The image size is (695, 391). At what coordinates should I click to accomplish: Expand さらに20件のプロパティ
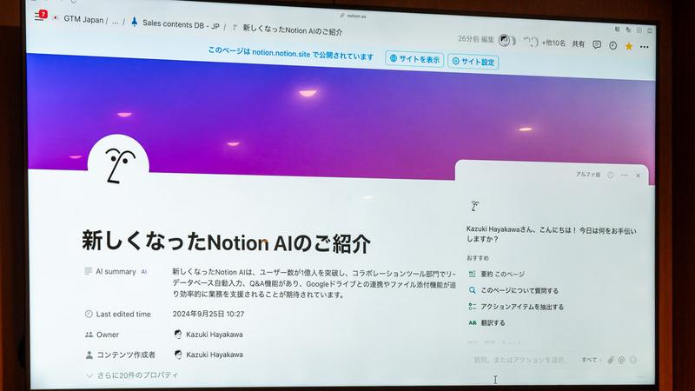(x=132, y=375)
